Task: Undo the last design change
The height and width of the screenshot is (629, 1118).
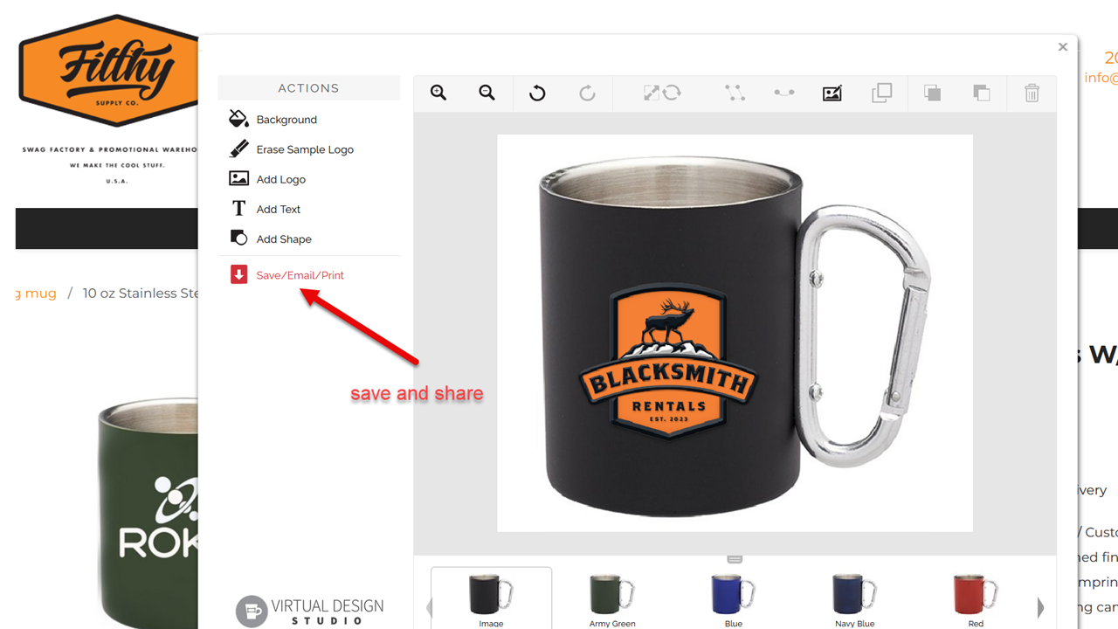Action: tap(537, 93)
